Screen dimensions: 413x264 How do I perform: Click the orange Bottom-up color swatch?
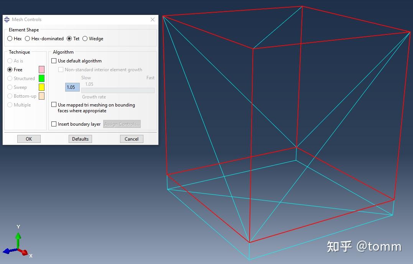41,96
